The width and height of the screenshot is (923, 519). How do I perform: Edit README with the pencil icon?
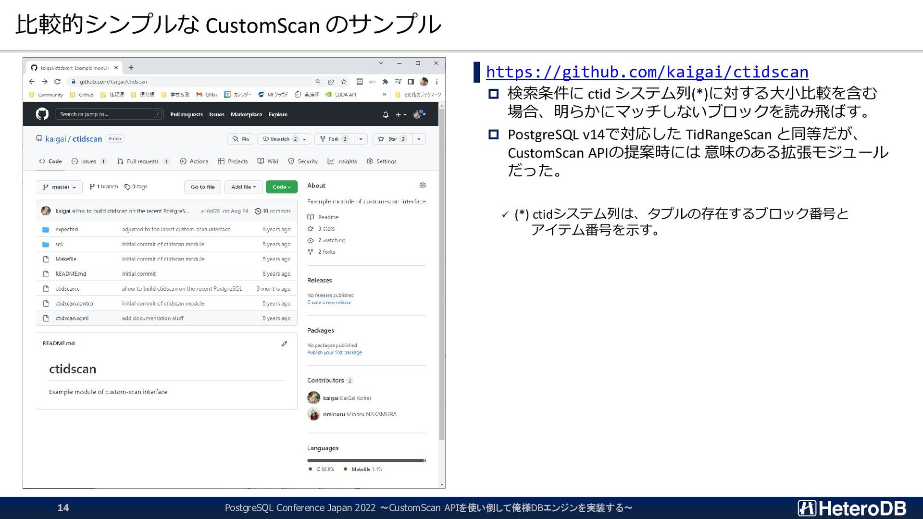click(284, 344)
